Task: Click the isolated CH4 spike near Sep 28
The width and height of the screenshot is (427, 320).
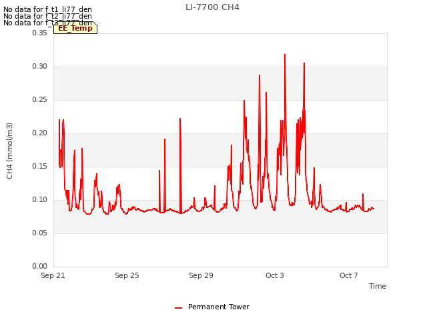Action: [180, 120]
